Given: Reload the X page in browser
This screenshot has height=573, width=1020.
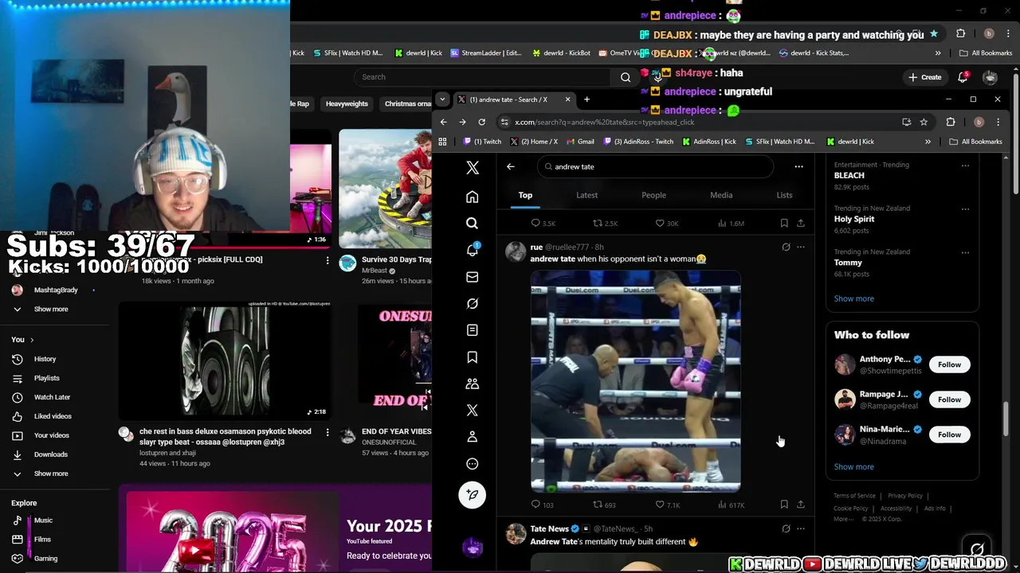Looking at the screenshot, I should coord(481,122).
